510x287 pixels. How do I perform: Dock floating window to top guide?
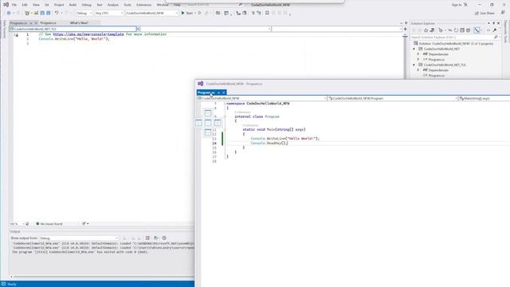[x=208, y=113]
